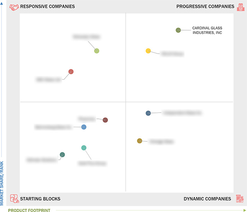This screenshot has width=247, height=212.
Task: Click the Progressive Companies heading
Action: 205,7
